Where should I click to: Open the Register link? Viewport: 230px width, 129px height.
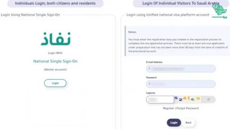pyautogui.click(x=168, y=108)
